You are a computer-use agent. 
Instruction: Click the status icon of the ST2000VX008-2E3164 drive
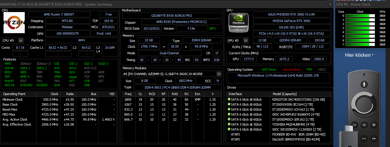coord(229,104)
